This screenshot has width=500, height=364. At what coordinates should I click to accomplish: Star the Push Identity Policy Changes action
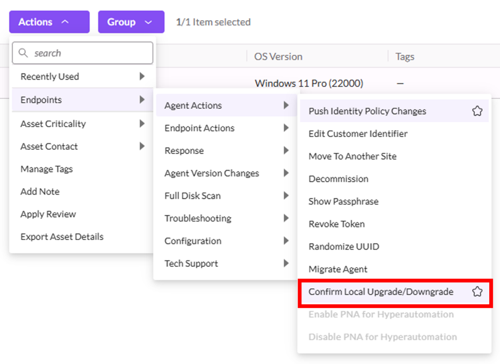coord(477,111)
